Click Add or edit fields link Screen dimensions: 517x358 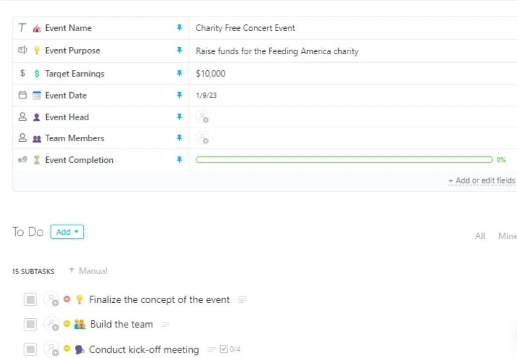coord(481,181)
